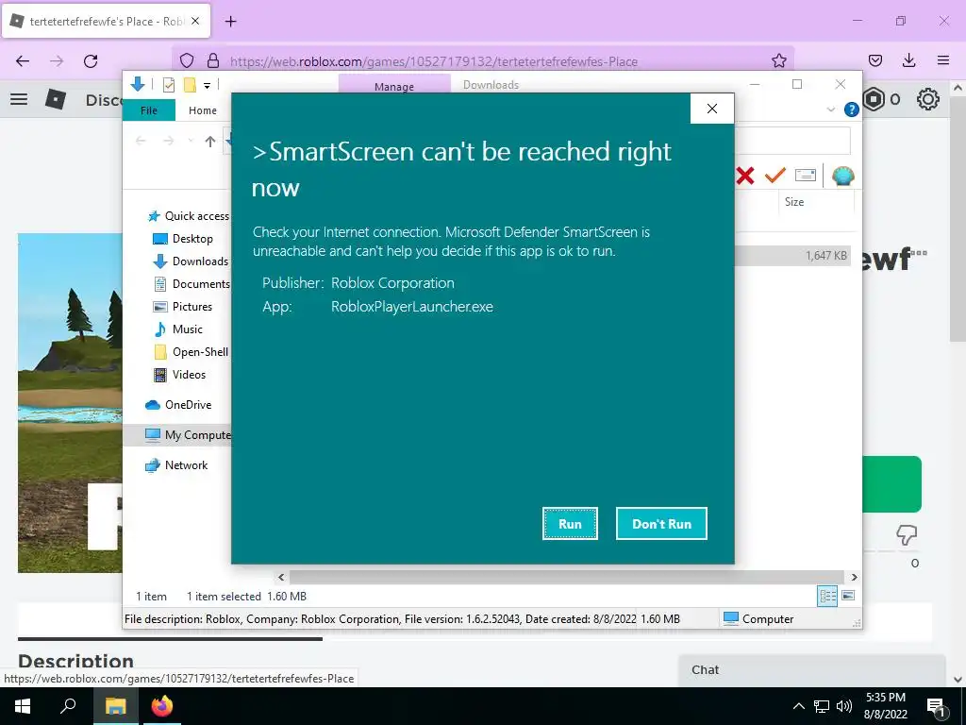Select the Manage contextual tab
Screen dimensions: 966x725
(x=394, y=86)
